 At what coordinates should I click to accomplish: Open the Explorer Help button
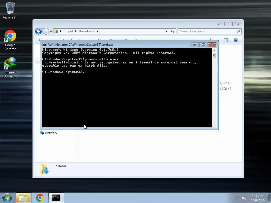[x=236, y=40]
